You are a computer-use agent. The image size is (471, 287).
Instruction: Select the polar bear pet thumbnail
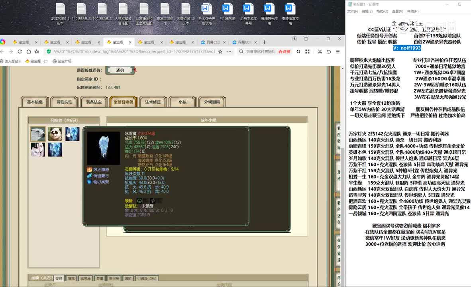click(38, 134)
